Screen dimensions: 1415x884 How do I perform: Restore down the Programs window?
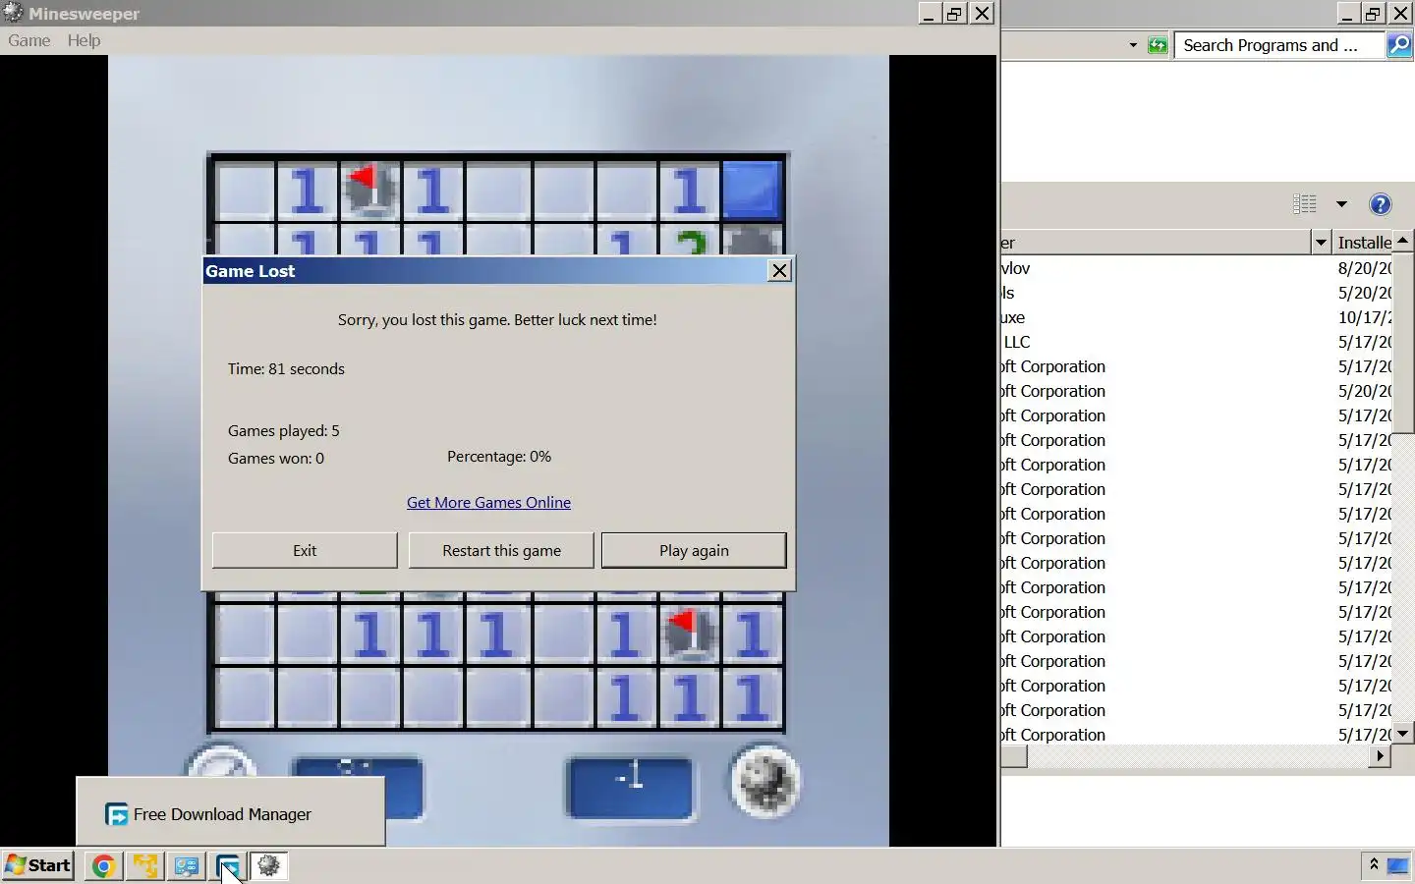(1373, 13)
